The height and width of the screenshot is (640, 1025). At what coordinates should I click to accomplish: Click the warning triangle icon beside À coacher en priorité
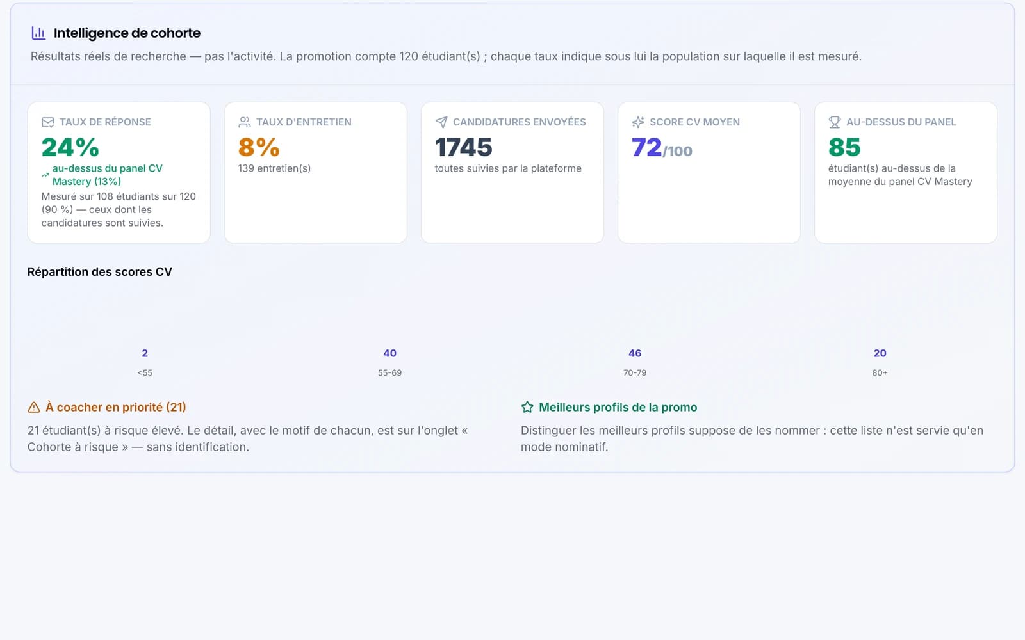[34, 407]
